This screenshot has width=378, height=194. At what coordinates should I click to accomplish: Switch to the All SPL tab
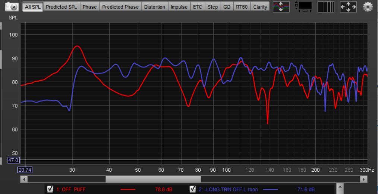click(33, 7)
